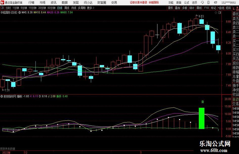Viewport: 239px width, 154px height.
Task: Switch to 30分钟 period
Action: coord(42,8)
